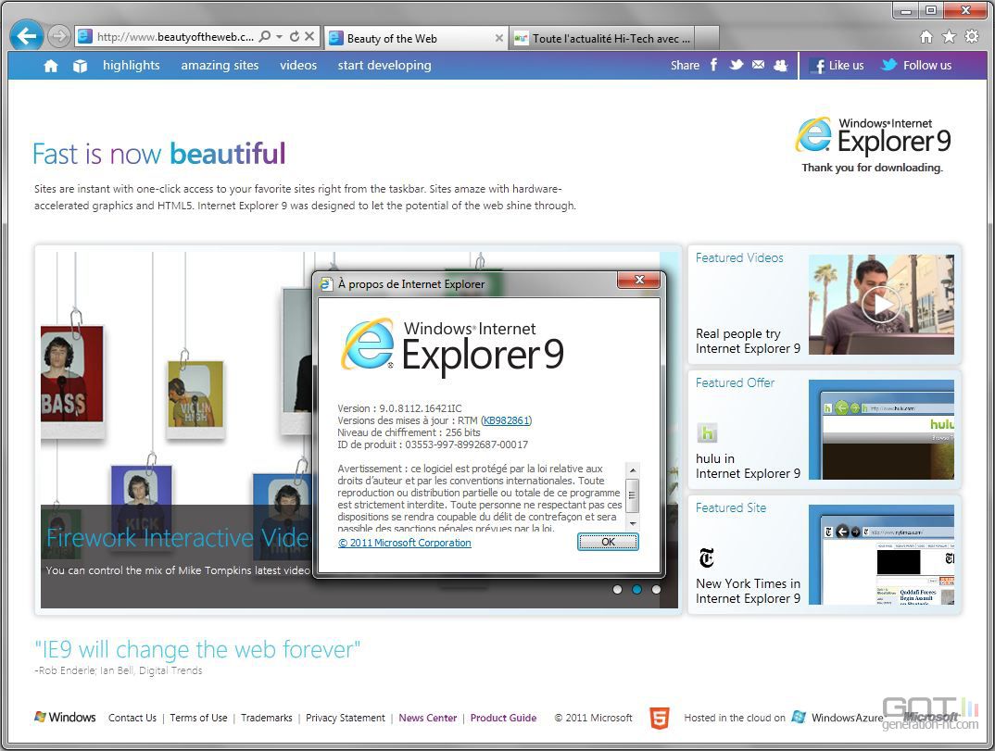The height and width of the screenshot is (751, 995).
Task: Click OK to close the About Internet Explorer dialog
Action: [x=608, y=542]
